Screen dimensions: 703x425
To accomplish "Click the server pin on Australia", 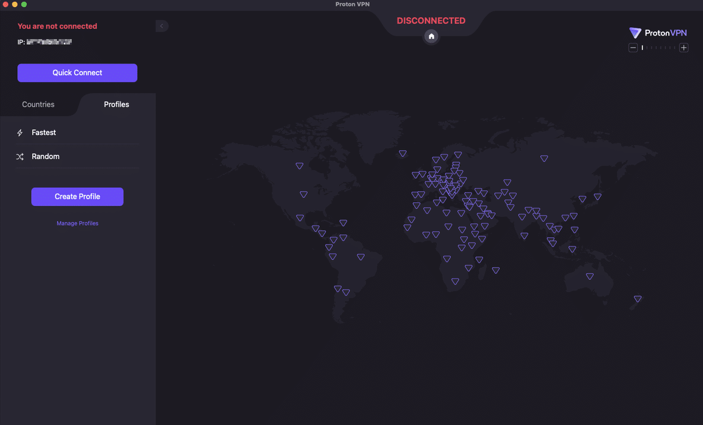I will click(590, 276).
